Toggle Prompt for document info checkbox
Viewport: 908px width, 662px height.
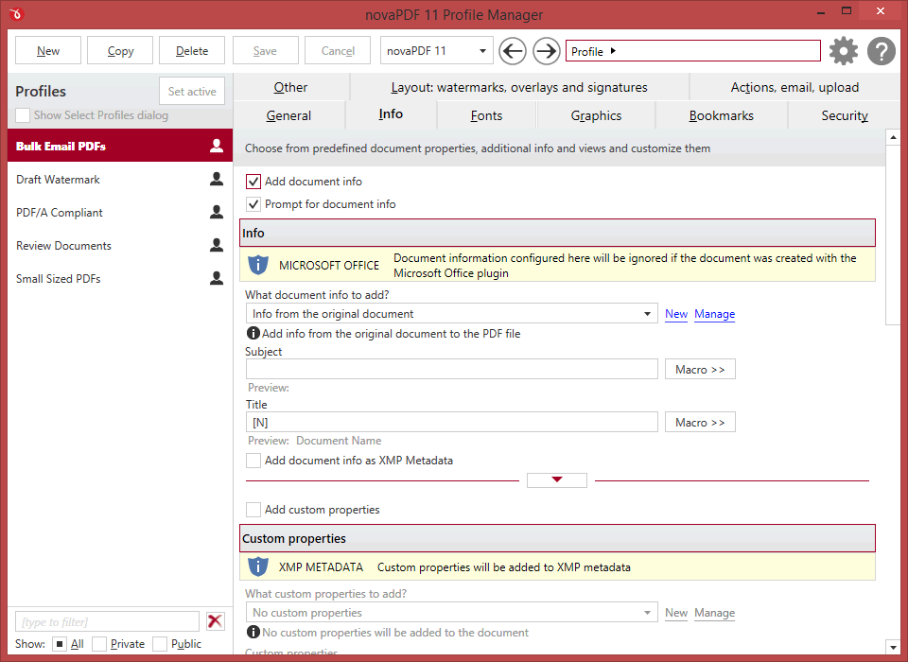point(253,204)
